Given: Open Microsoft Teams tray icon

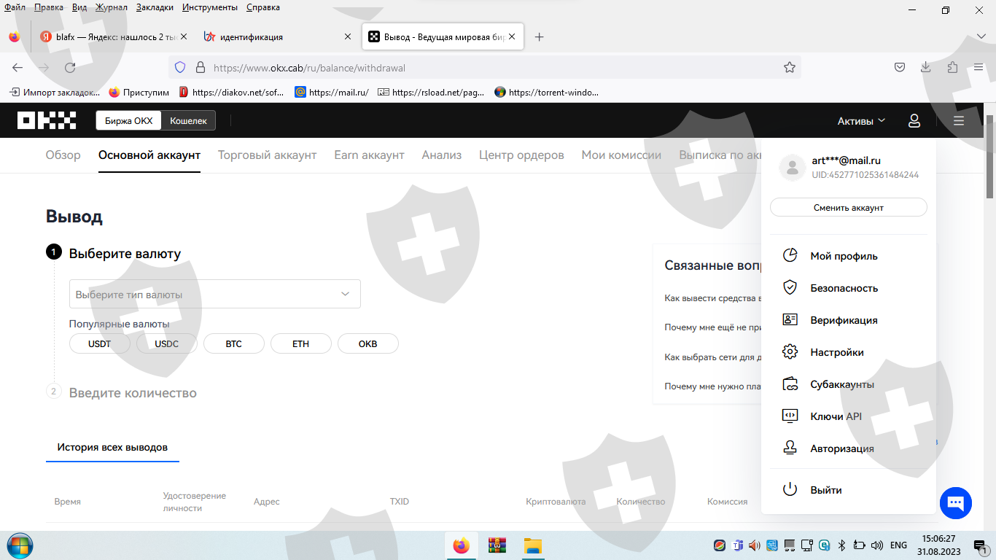Looking at the screenshot, I should click(x=737, y=545).
